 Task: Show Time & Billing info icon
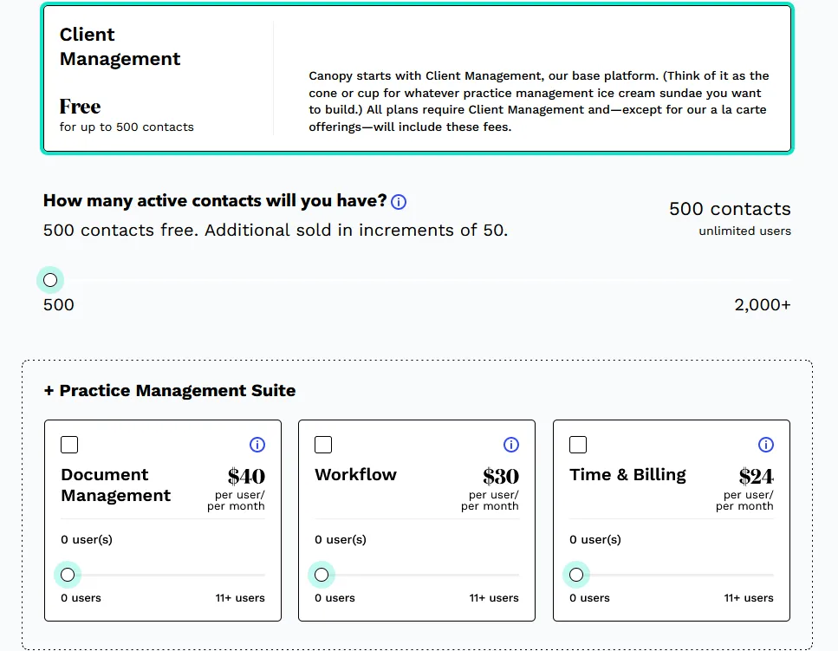(766, 445)
